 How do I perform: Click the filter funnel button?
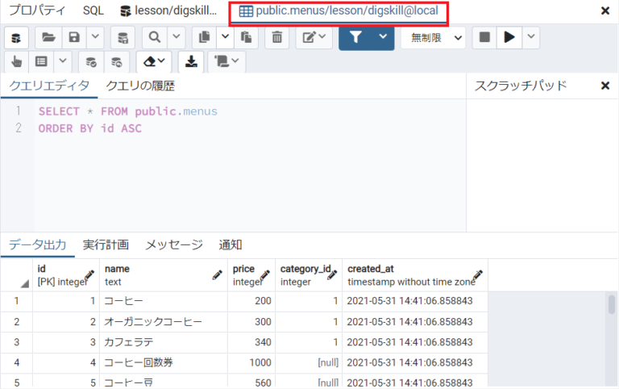355,37
